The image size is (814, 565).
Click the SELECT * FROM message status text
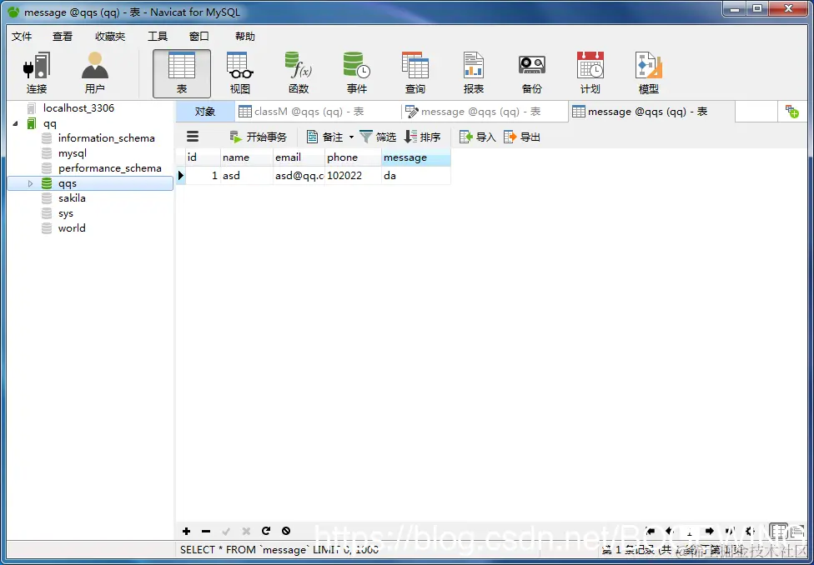pos(279,549)
